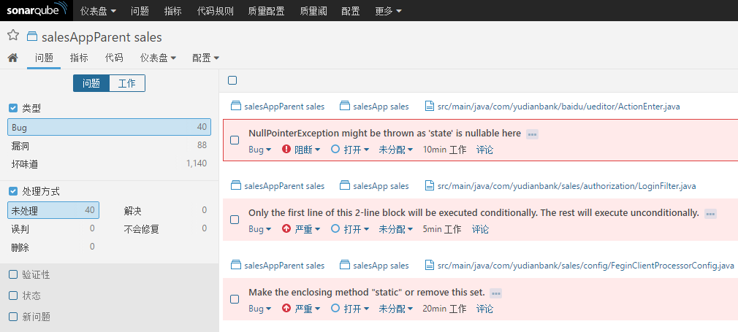Click the SonarQube logo

36,10
